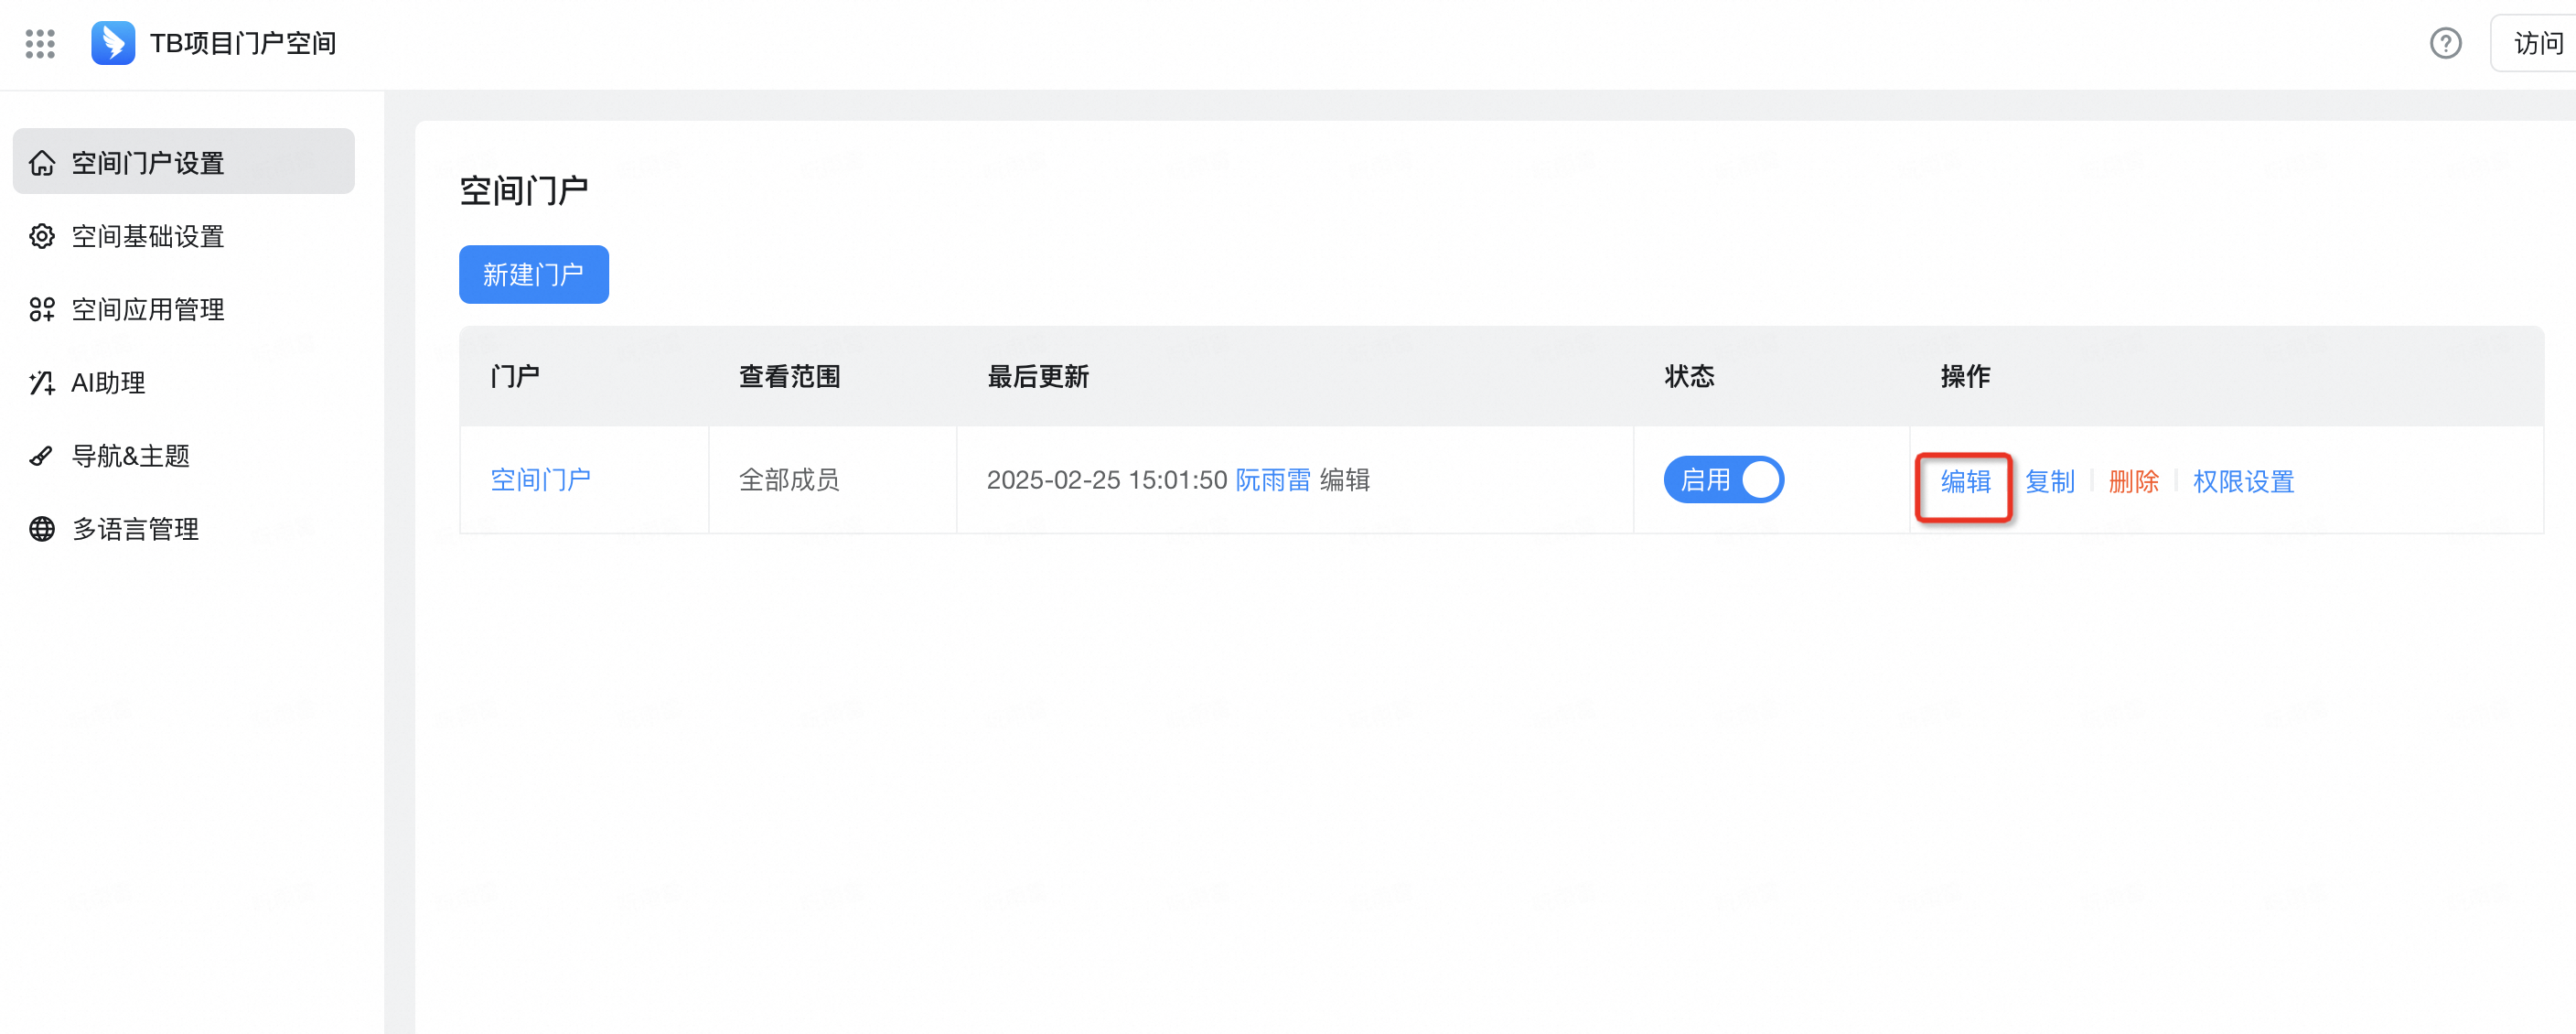The width and height of the screenshot is (2576, 1034).
Task: Click the magic wand icon beside AI助理
Action: 42,383
